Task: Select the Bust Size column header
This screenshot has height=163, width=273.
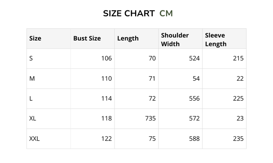Action: [87, 38]
